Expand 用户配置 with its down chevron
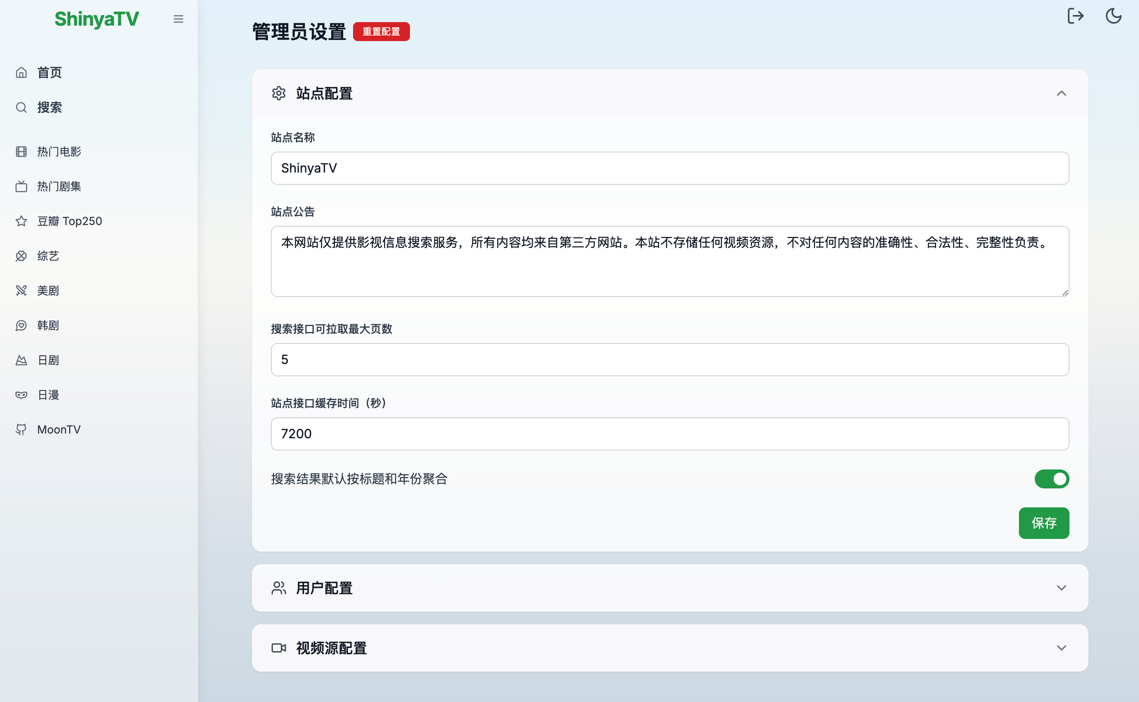Screen dimensions: 1139x702 tap(1061, 588)
